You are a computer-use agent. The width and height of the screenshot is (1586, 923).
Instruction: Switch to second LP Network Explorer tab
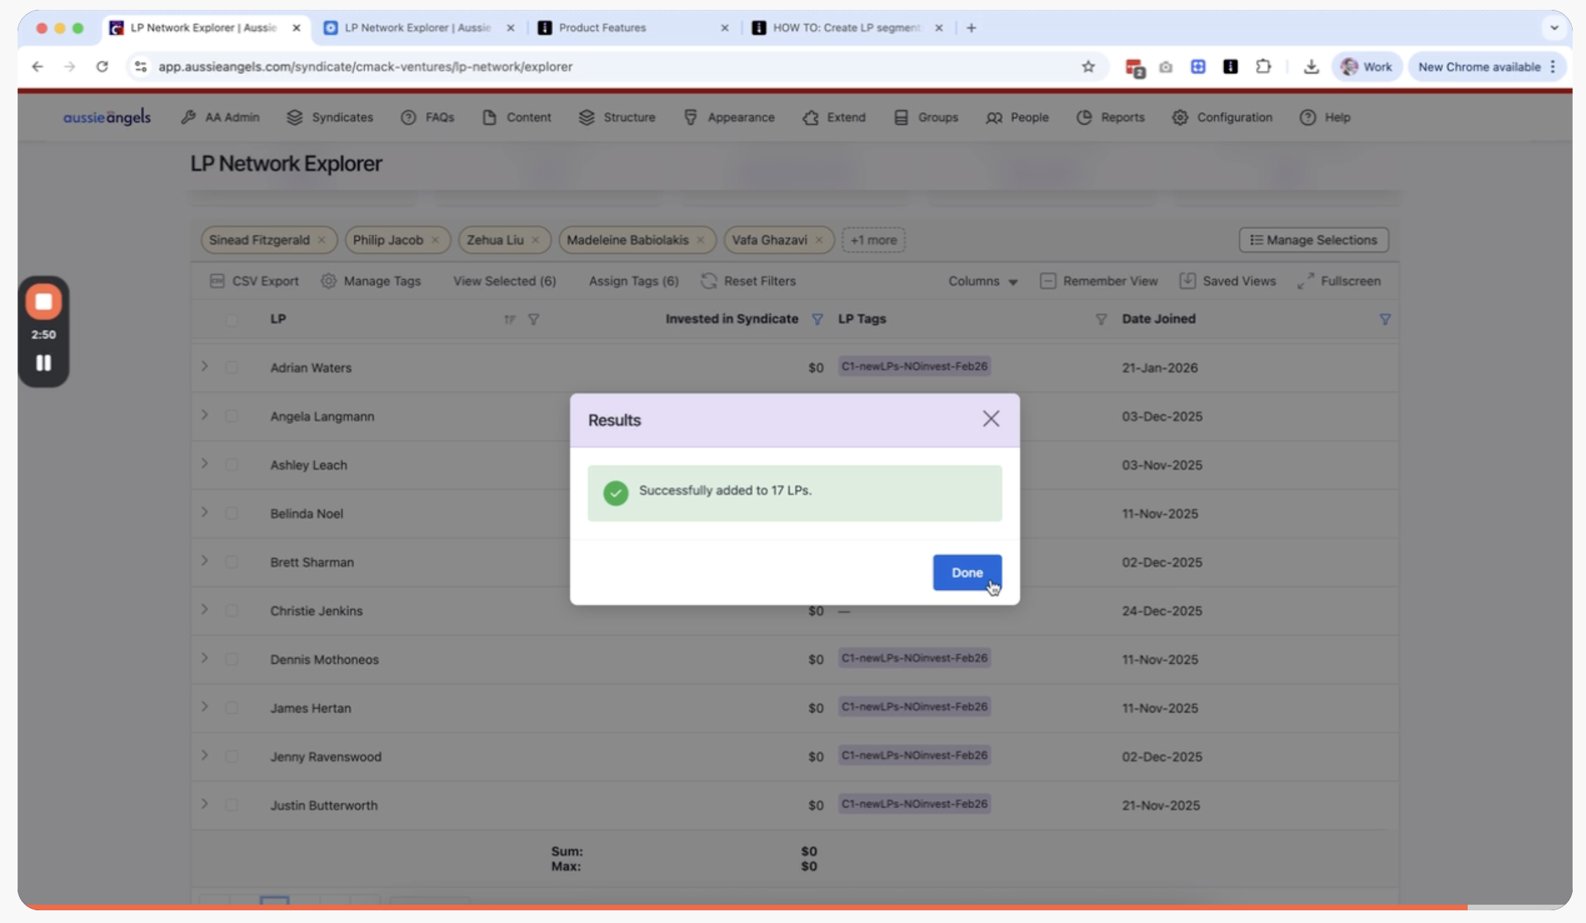pos(418,27)
